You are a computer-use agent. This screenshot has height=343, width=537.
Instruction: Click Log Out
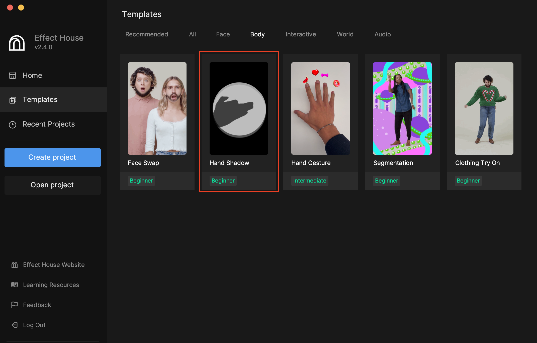point(34,325)
